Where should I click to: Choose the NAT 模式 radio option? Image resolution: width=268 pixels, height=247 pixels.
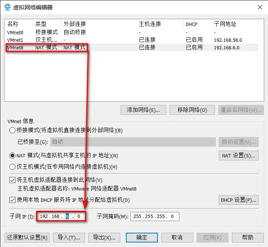[12, 155]
